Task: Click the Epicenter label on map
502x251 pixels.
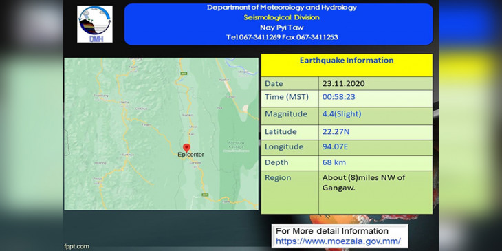Action: tap(190, 155)
